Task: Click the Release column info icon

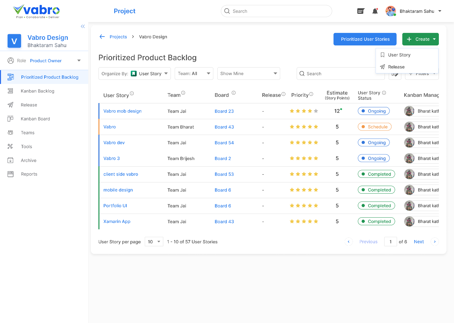Action: 283,94
